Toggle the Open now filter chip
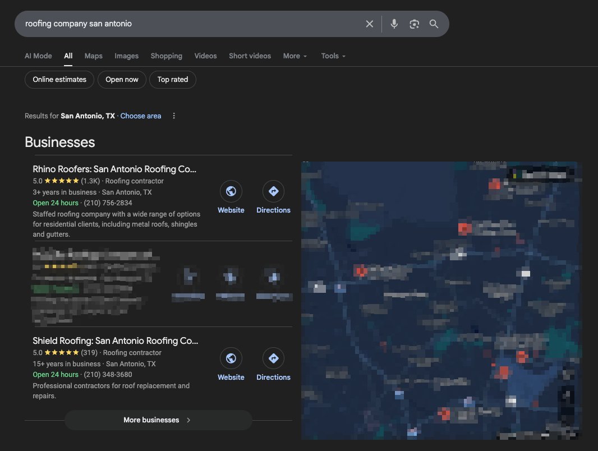 click(x=122, y=79)
